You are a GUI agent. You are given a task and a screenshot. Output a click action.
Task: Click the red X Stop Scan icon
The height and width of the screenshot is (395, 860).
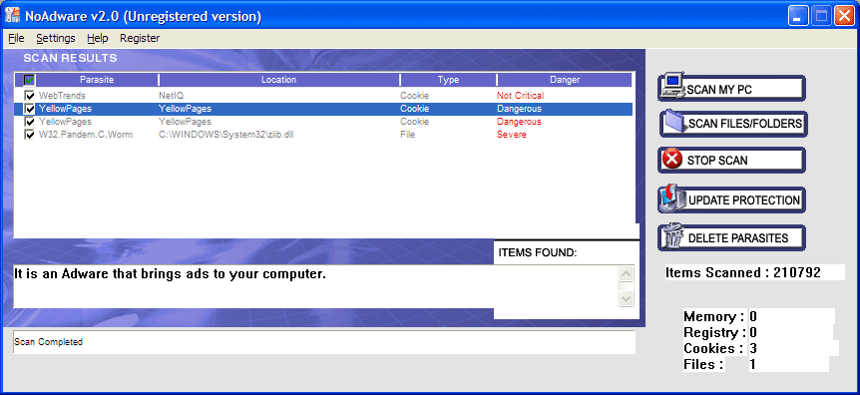click(x=672, y=160)
